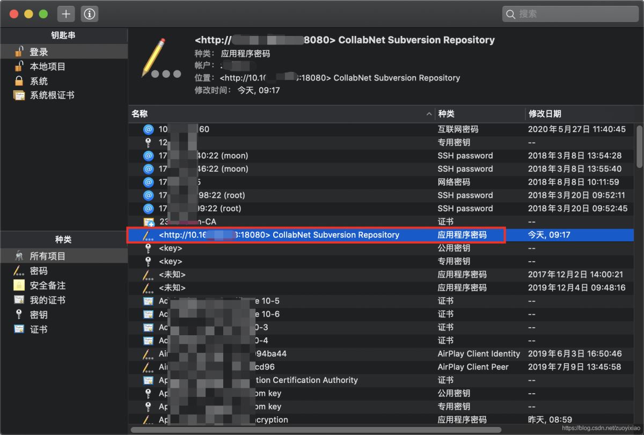This screenshot has width=644, height=435.
Task: Select the 登录 keychain
Action: pyautogui.click(x=64, y=52)
